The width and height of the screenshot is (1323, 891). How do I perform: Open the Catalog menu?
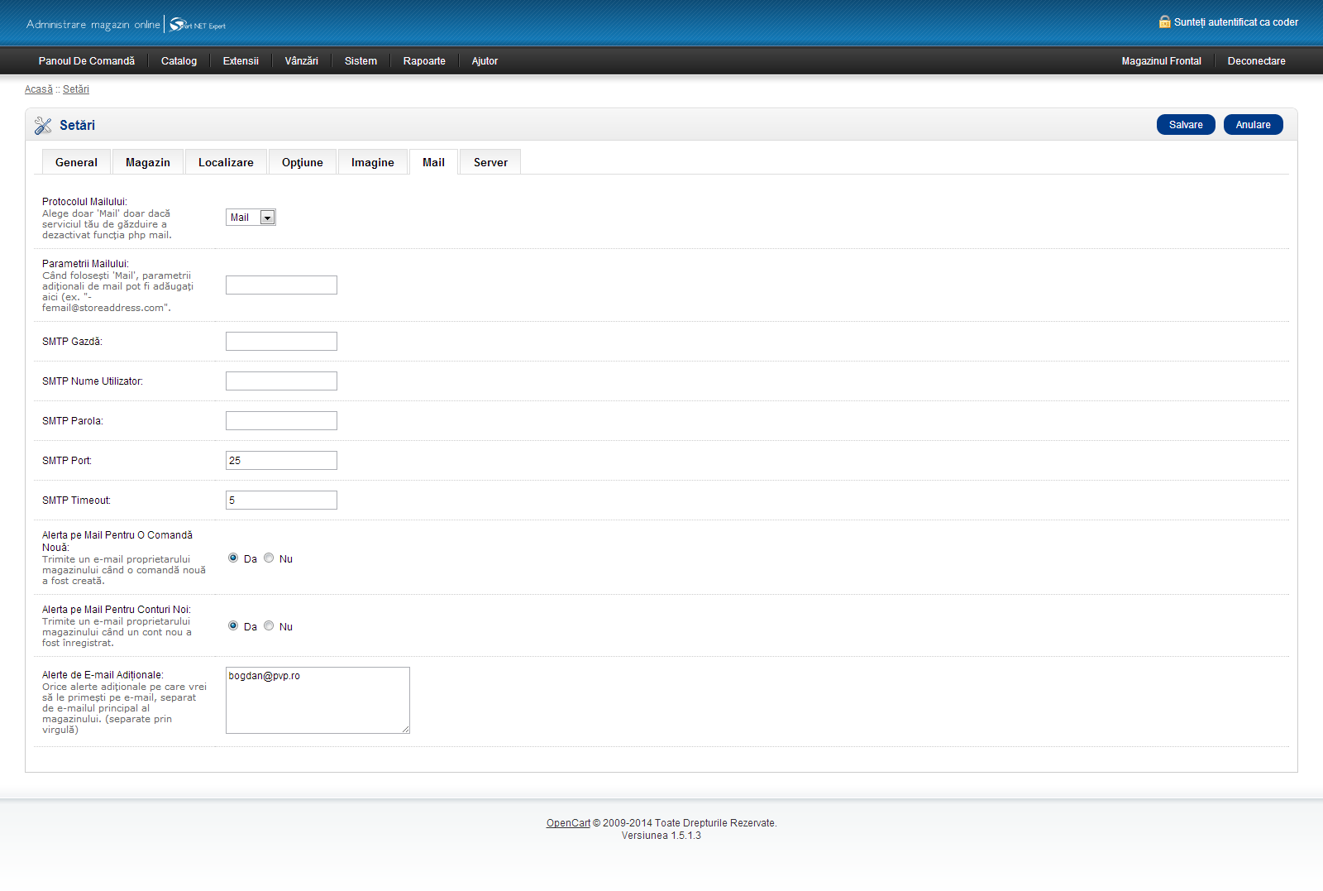[x=179, y=61]
